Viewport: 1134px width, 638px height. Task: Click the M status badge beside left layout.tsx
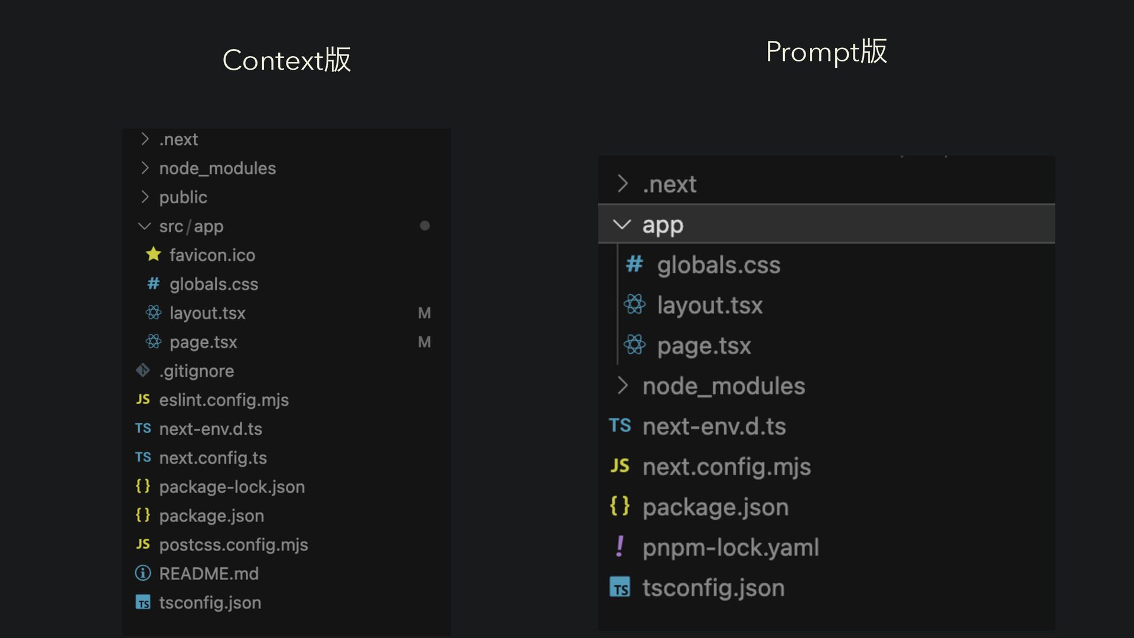pyautogui.click(x=424, y=313)
